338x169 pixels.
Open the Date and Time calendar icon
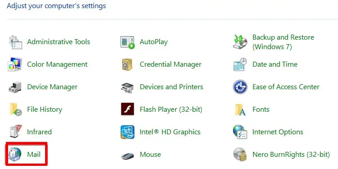click(x=240, y=64)
